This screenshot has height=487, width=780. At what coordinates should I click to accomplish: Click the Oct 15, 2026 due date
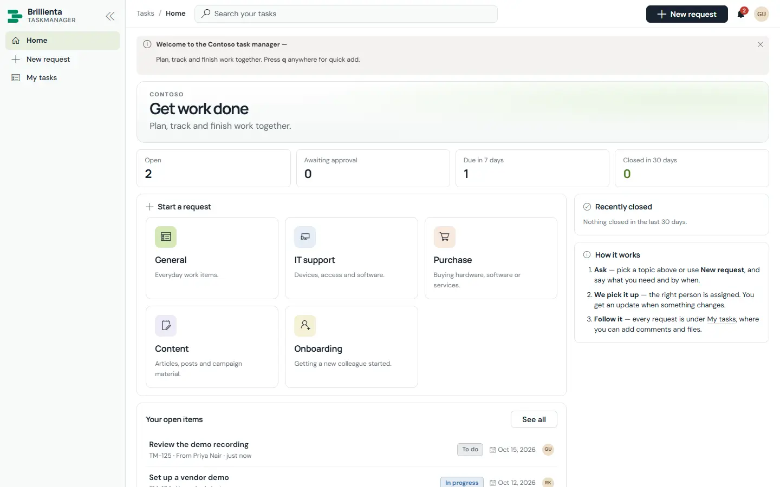517,450
